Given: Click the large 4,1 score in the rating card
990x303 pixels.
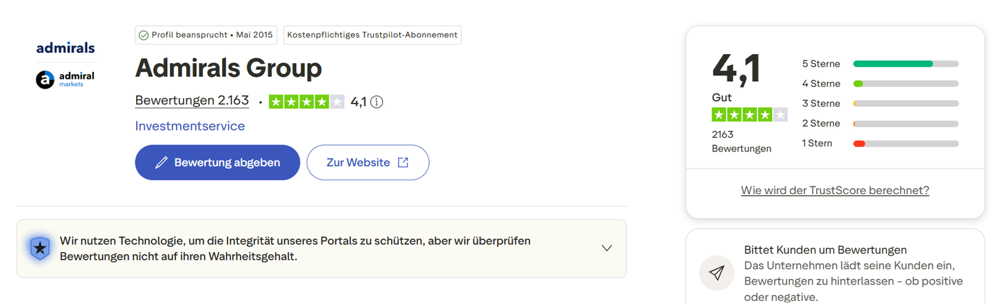Looking at the screenshot, I should tap(736, 69).
